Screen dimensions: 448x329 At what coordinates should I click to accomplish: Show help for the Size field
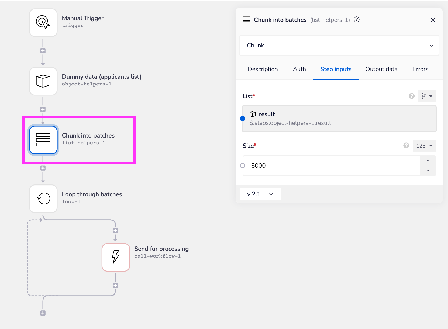(406, 146)
